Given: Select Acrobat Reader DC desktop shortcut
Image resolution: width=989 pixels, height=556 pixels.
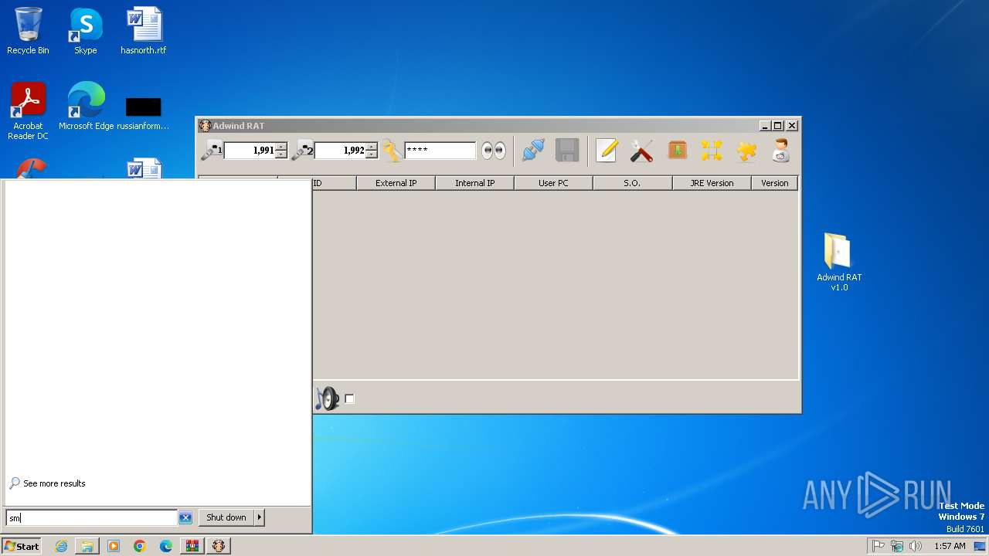Looking at the screenshot, I should 28,111.
